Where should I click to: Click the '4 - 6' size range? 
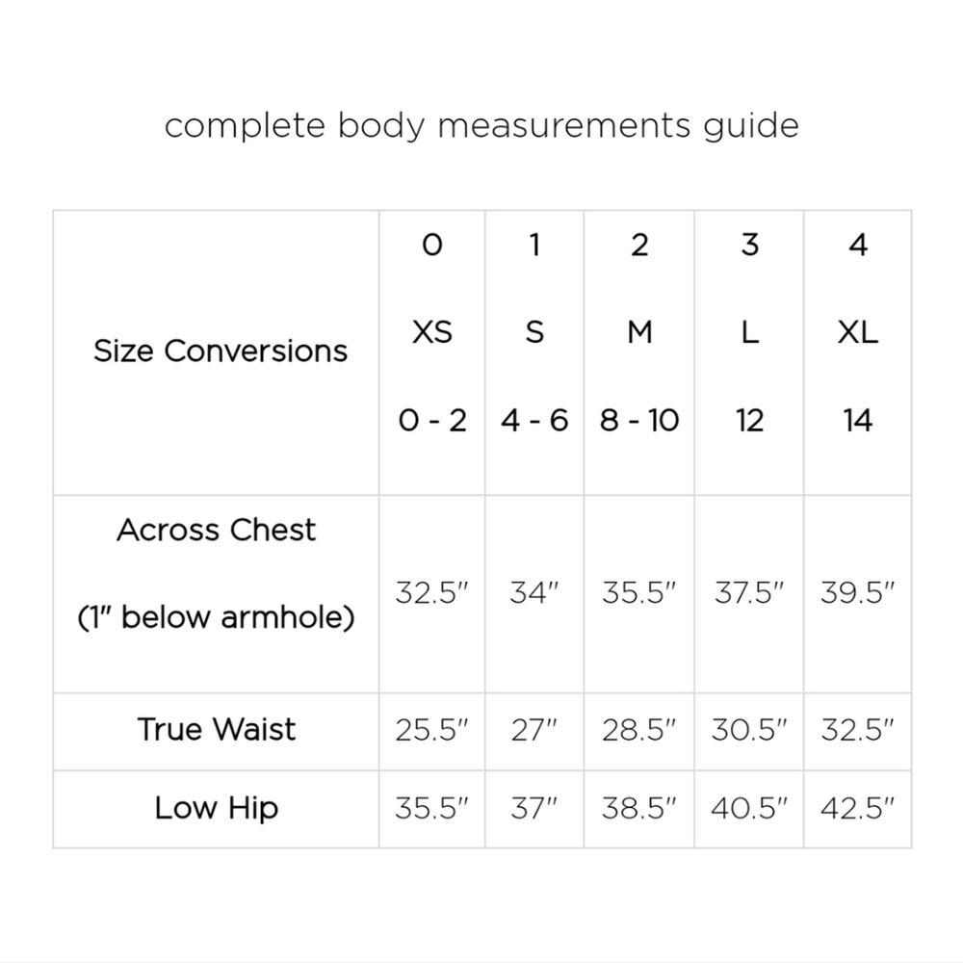[534, 421]
